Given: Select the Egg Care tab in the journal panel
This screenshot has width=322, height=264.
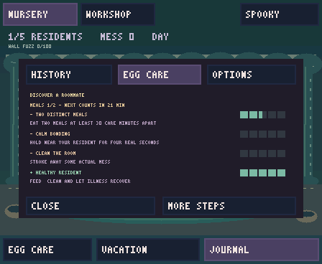Looking at the screenshot, I should click(x=160, y=75).
